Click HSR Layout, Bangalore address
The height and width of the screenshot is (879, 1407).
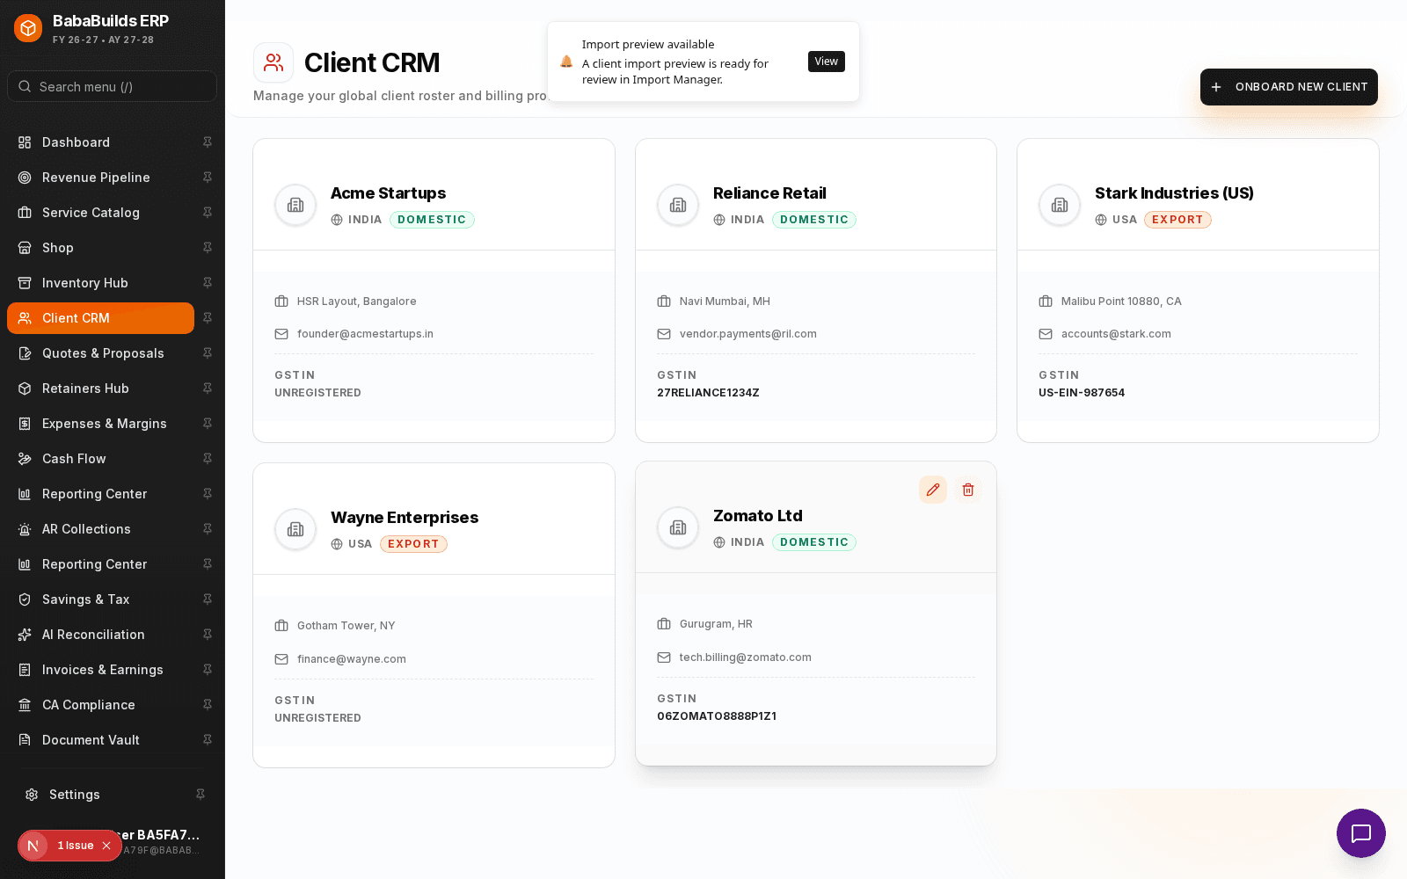pyautogui.click(x=357, y=301)
